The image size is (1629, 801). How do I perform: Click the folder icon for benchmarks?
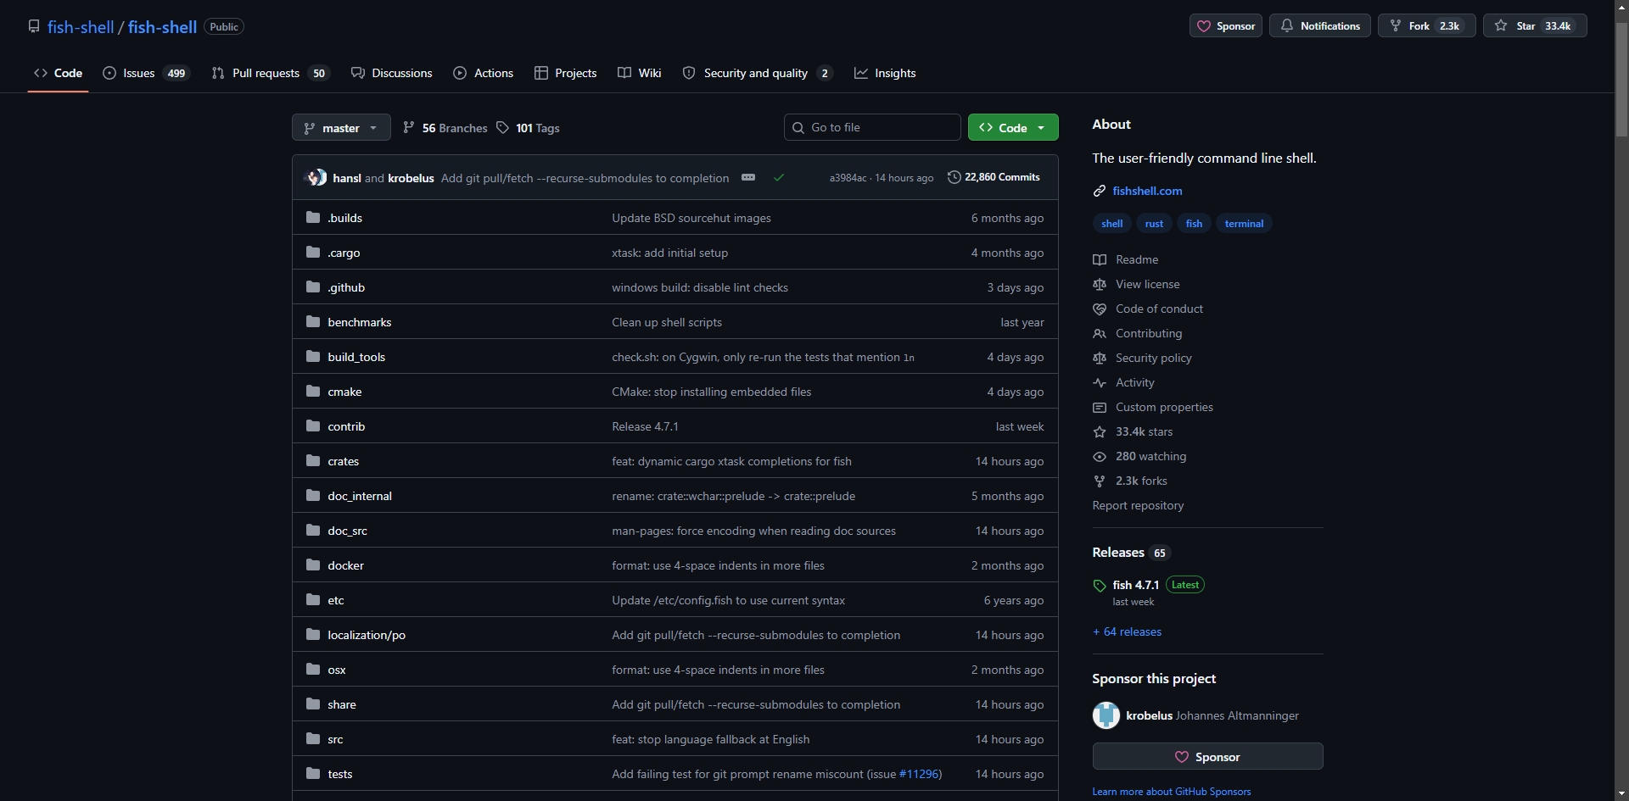[x=313, y=322]
